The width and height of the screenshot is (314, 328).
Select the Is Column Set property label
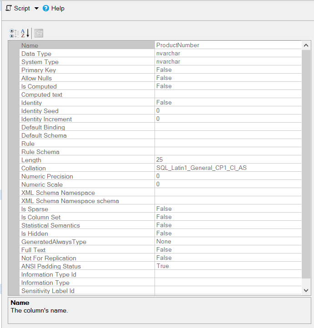[41, 217]
